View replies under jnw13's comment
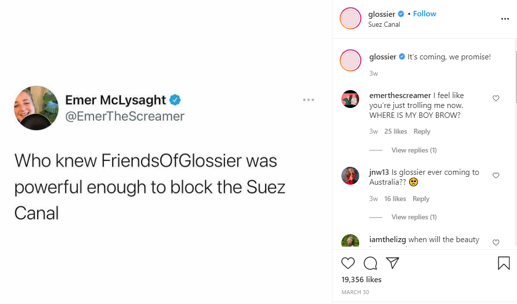Viewport: 517px width, 304px height. [414, 217]
